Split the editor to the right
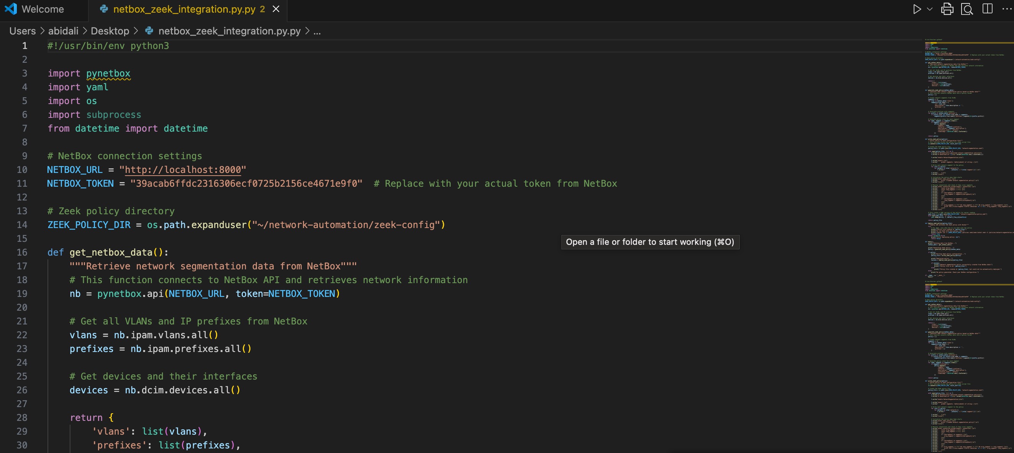 pyautogui.click(x=987, y=9)
